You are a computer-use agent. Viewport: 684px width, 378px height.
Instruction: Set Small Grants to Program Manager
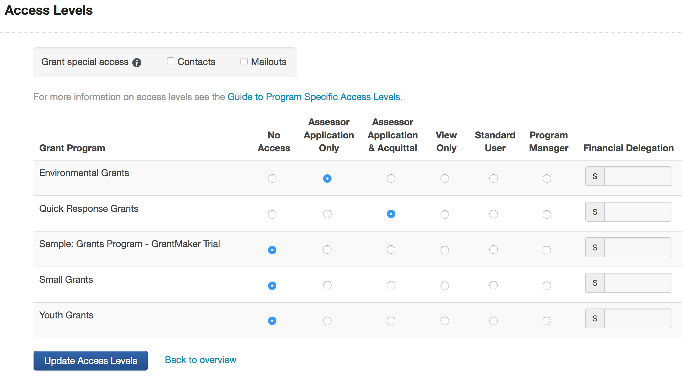pos(547,285)
